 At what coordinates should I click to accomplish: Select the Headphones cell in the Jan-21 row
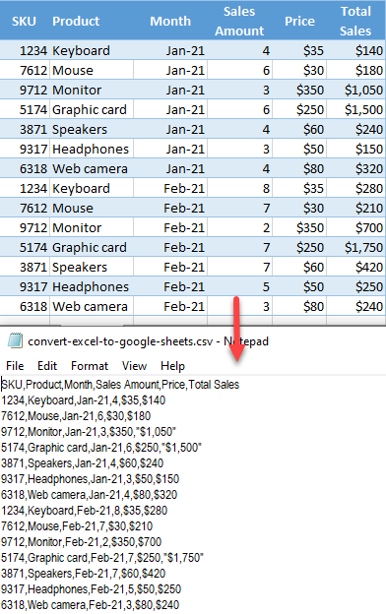(92, 149)
